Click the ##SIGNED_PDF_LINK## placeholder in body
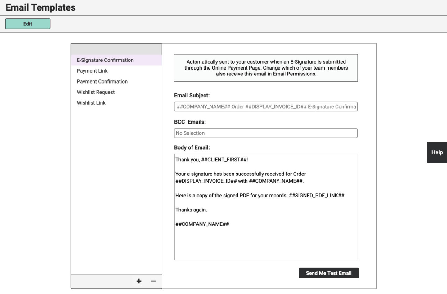Viewport: 447px width, 294px height. 316,195
